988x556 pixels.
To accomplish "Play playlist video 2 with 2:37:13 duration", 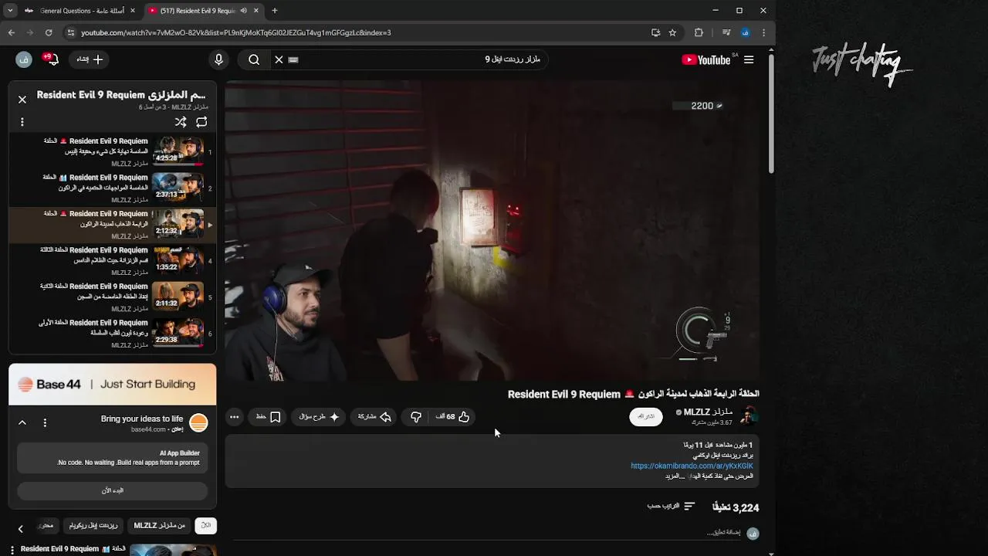I will coord(113,188).
